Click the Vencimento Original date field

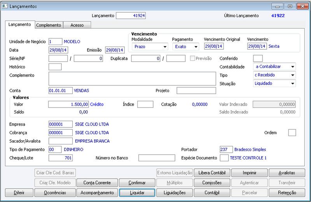pyautogui.click(x=214, y=46)
